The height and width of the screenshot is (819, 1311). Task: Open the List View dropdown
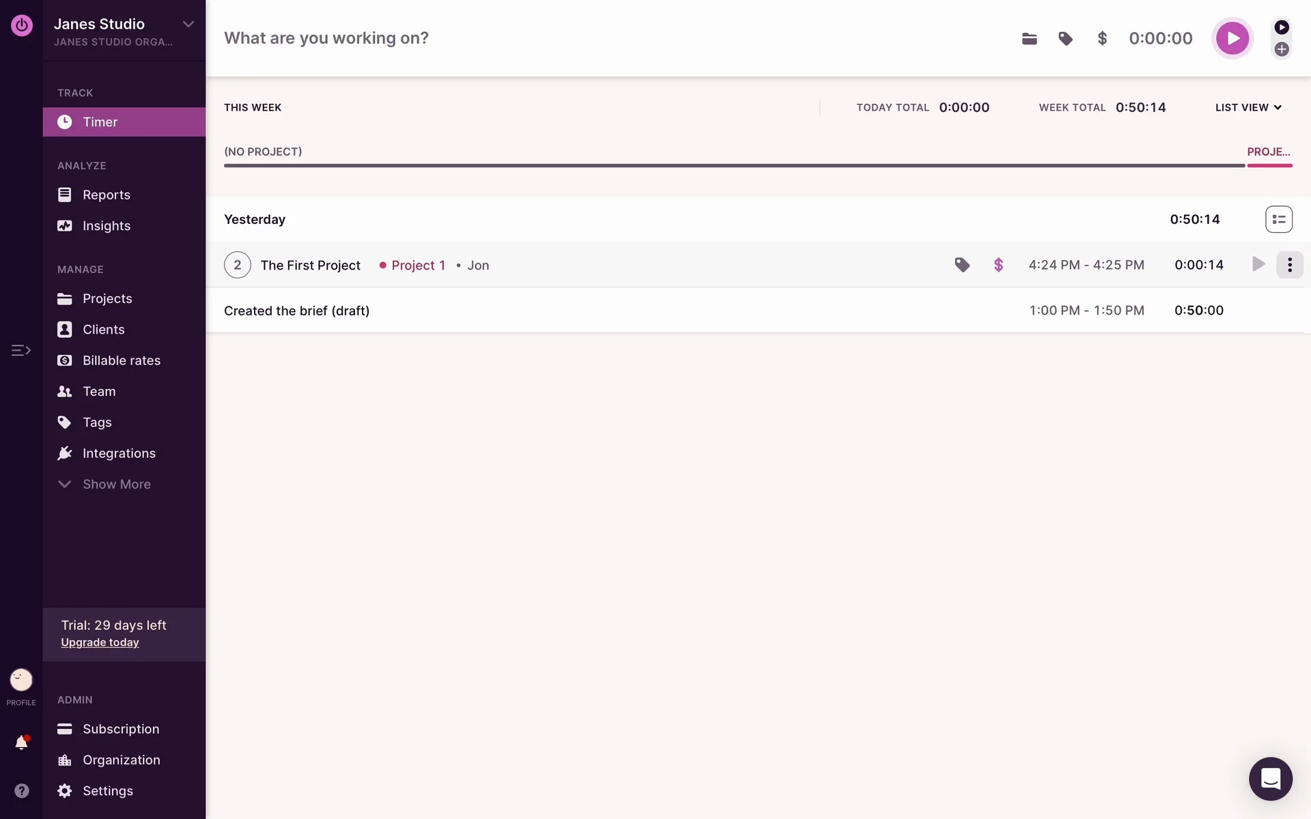point(1248,107)
